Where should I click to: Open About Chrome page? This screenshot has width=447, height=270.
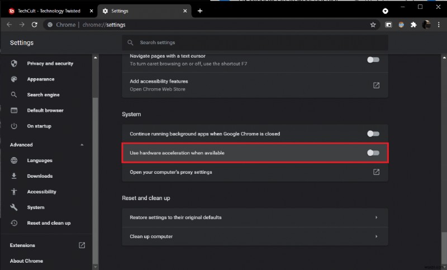pos(26,260)
